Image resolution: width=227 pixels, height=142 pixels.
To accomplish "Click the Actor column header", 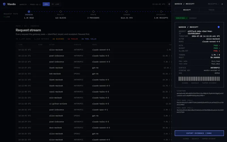I will tap(52, 45).
